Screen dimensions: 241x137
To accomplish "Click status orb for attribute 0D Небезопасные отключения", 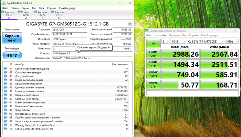I will tap(5, 114).
